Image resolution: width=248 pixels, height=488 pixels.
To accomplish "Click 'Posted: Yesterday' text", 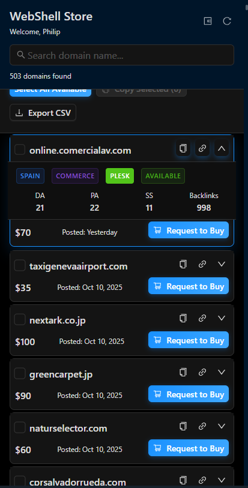I will click(89, 232).
